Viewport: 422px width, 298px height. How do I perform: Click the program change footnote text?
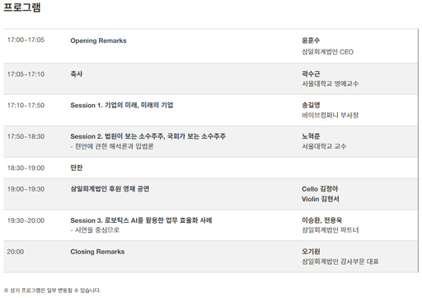(x=52, y=291)
